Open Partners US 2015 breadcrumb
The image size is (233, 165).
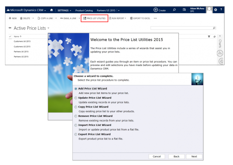[x=106, y=10]
